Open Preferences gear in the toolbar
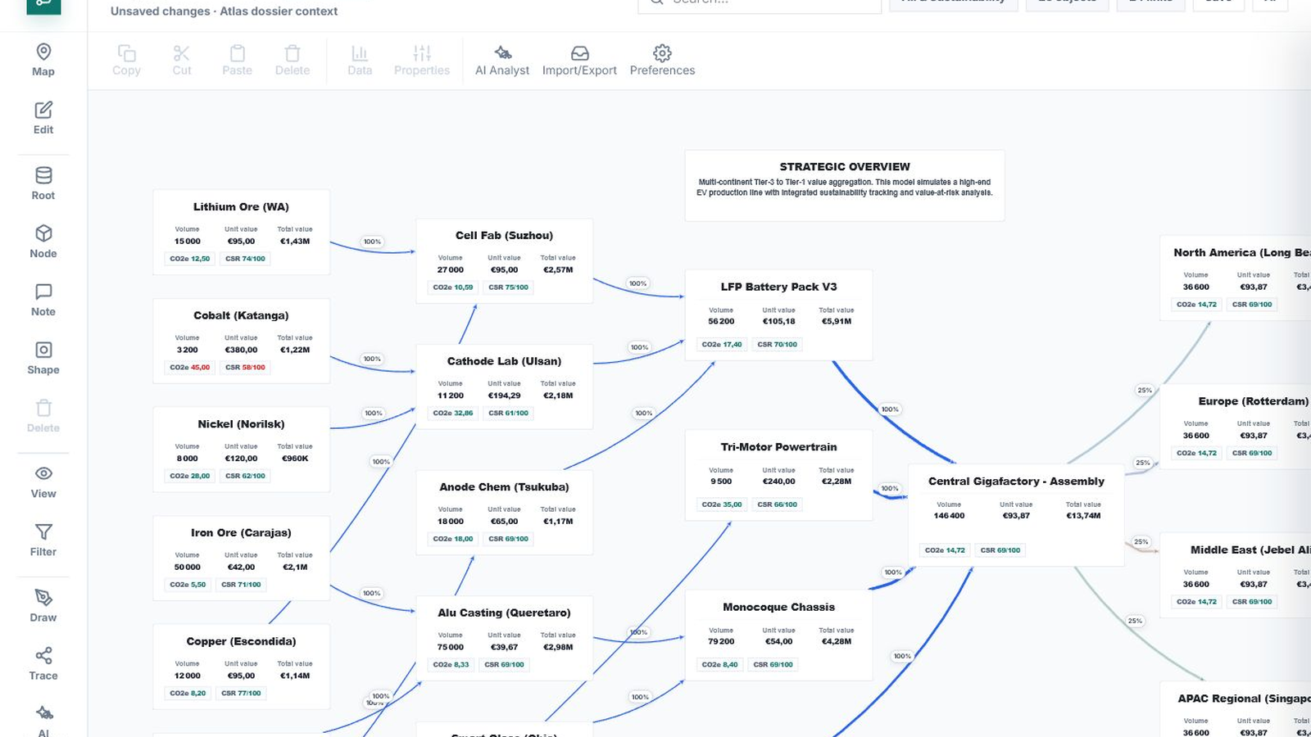This screenshot has width=1311, height=737. (662, 60)
